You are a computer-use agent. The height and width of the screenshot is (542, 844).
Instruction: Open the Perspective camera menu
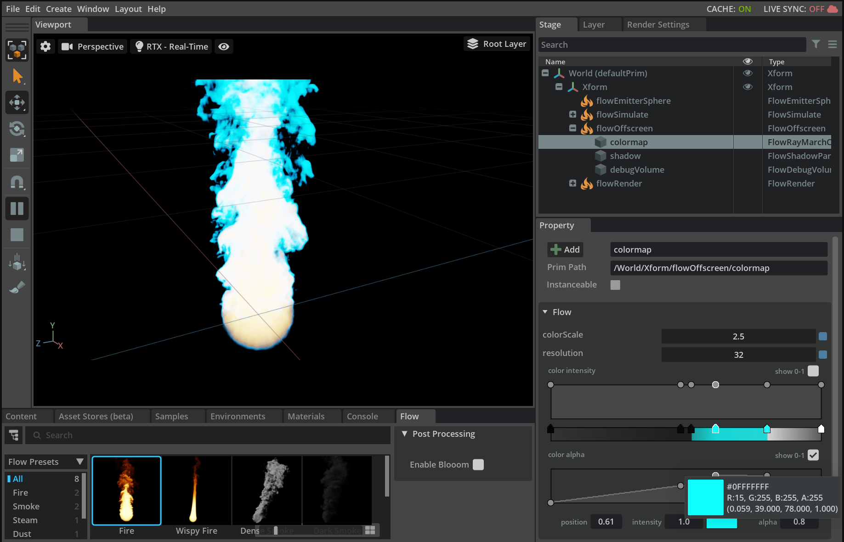(92, 46)
